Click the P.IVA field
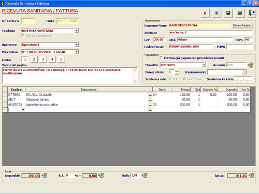 tap(239, 47)
